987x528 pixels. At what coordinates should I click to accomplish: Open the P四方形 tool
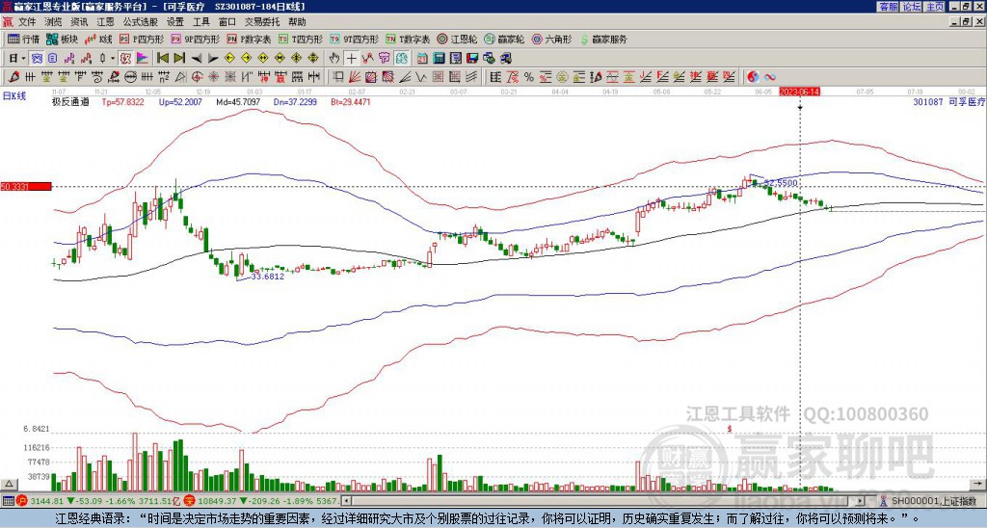click(142, 39)
